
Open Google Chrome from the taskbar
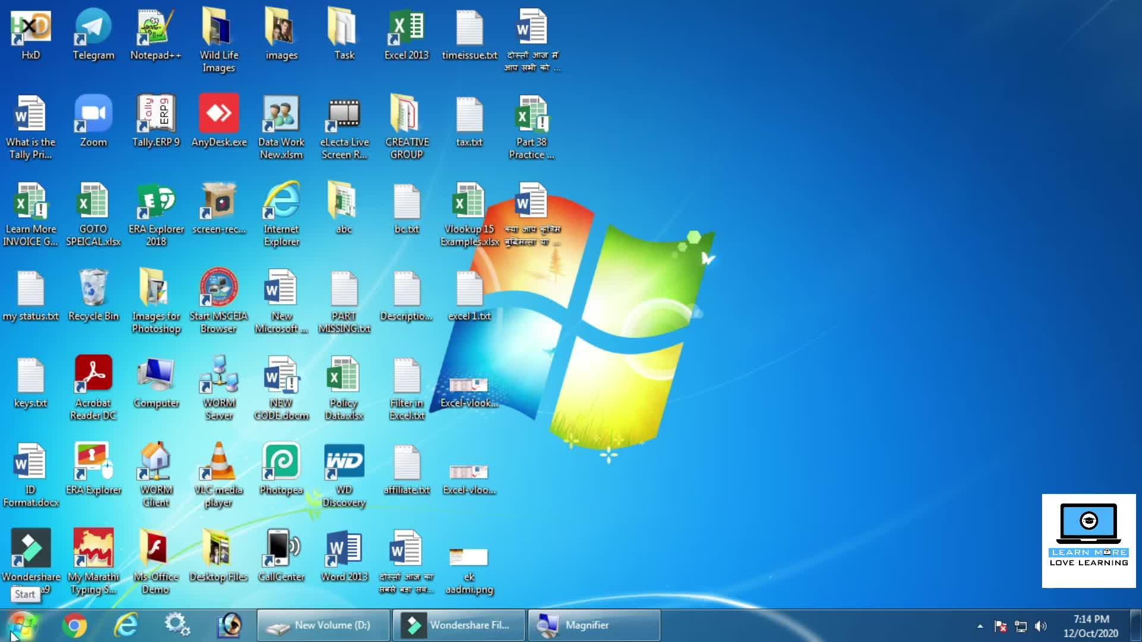click(74, 625)
